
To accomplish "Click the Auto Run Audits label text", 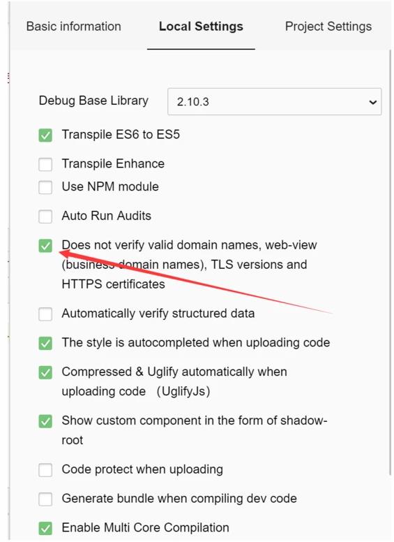I will 106,216.
